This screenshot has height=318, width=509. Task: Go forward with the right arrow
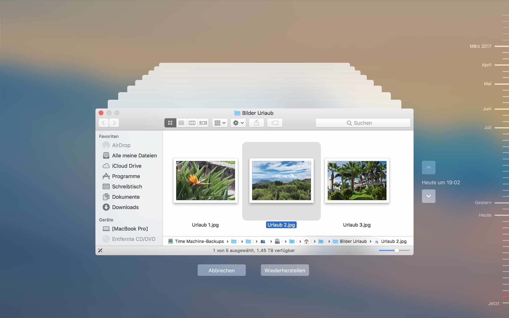click(x=114, y=123)
